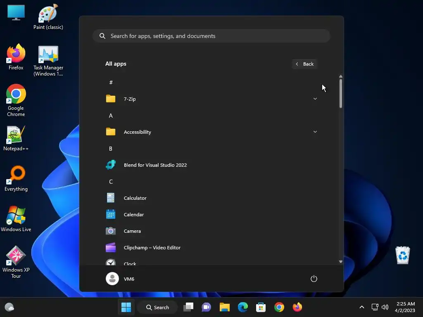Select the Paint (classic) desktop shortcut
Viewport: 423px width, 317px height.
point(48,17)
